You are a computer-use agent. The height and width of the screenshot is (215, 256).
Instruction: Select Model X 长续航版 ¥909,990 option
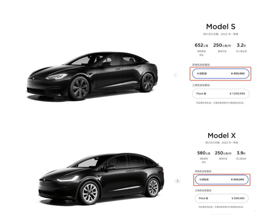point(221,180)
